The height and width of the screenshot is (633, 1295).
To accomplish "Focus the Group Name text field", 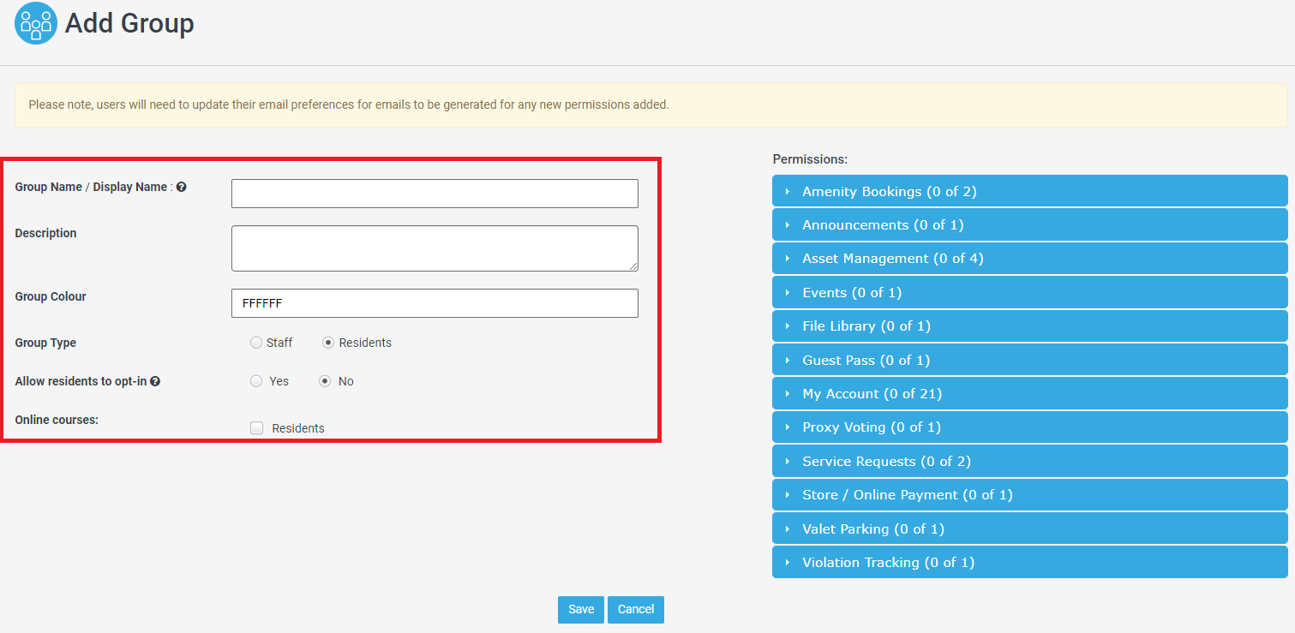I will (435, 194).
